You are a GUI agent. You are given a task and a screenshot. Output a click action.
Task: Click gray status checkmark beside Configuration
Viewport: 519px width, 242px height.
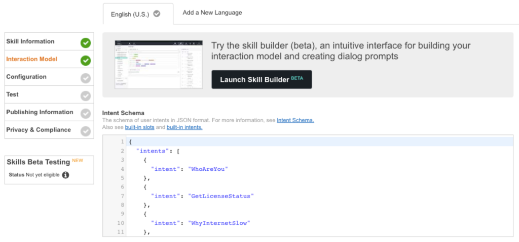86,78
